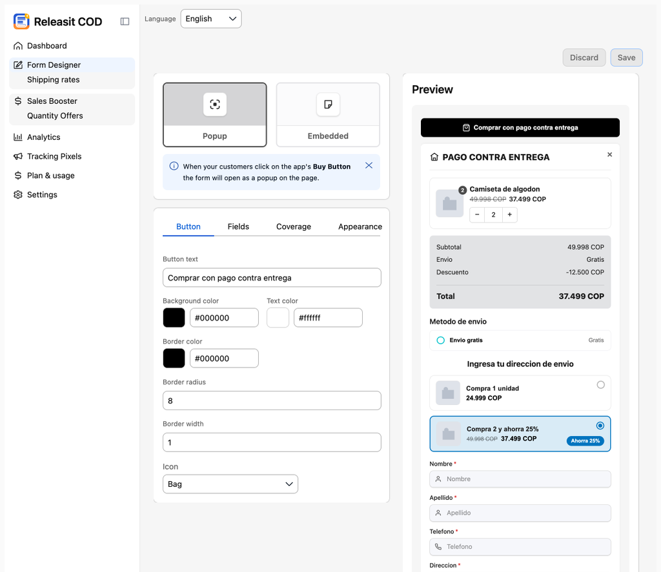Select the Popup form type icon
Screen dimensions: 661x572
point(215,104)
